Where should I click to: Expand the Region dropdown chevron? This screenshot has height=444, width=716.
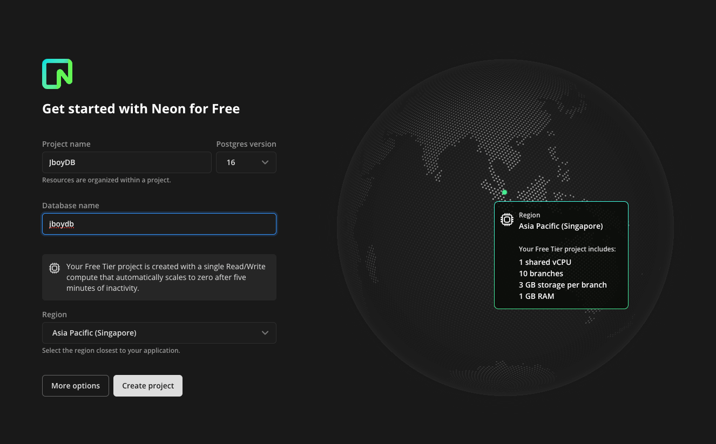(x=265, y=333)
